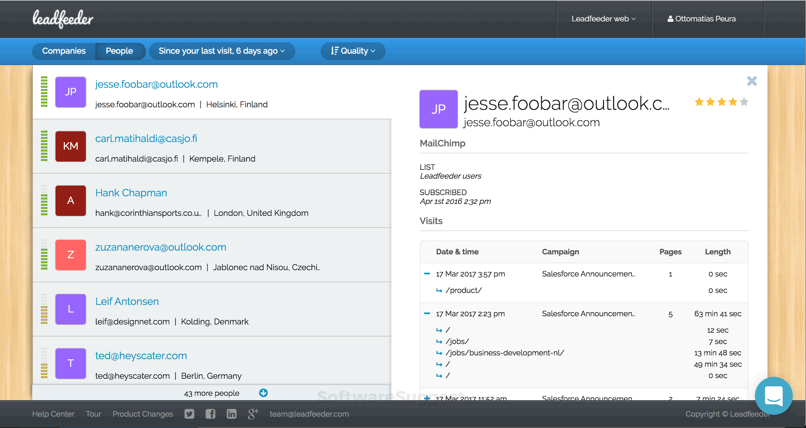
Task: Open the 'Since your last visit' date filter
Action: click(x=222, y=51)
